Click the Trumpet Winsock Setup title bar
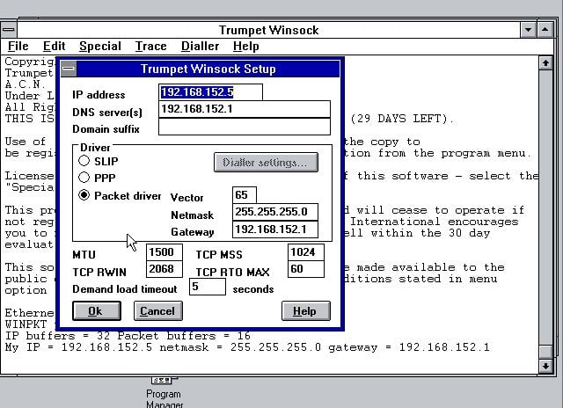Image resolution: width=563 pixels, height=408 pixels. pyautogui.click(x=208, y=69)
